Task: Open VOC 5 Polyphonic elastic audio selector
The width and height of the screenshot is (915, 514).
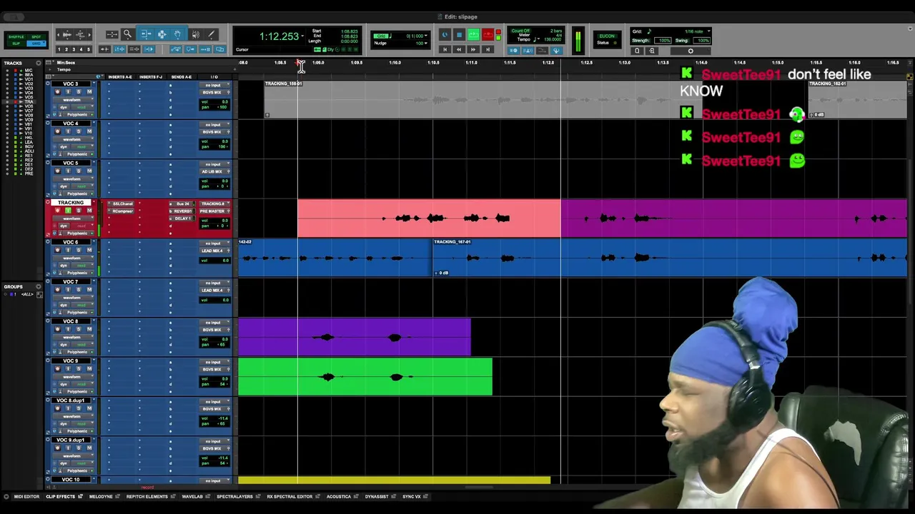Action: pos(77,194)
